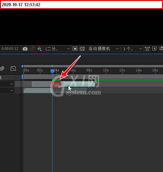This screenshot has width=163, height=172.
Task: Click the 16s mark on time ruler
Action: pyautogui.click(x=155, y=70)
